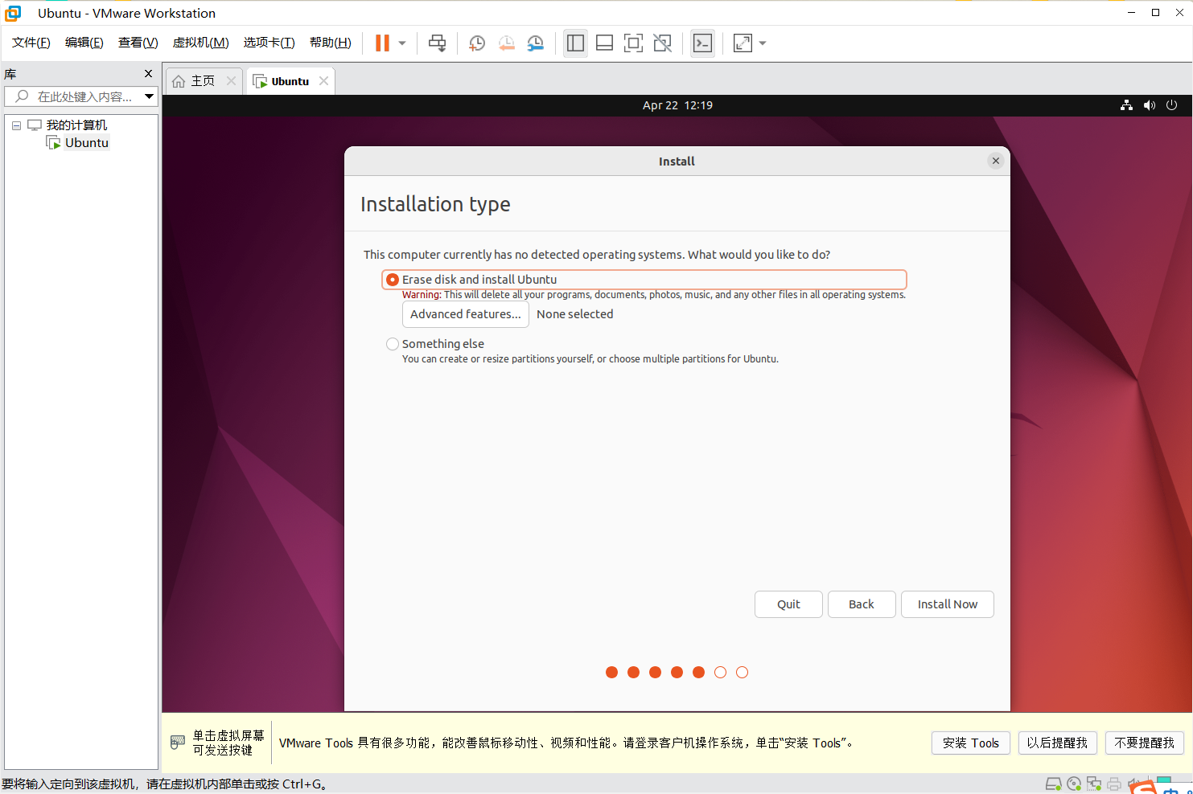Click the Apr 22 12:19 clock
The width and height of the screenshot is (1193, 794).
(x=677, y=105)
